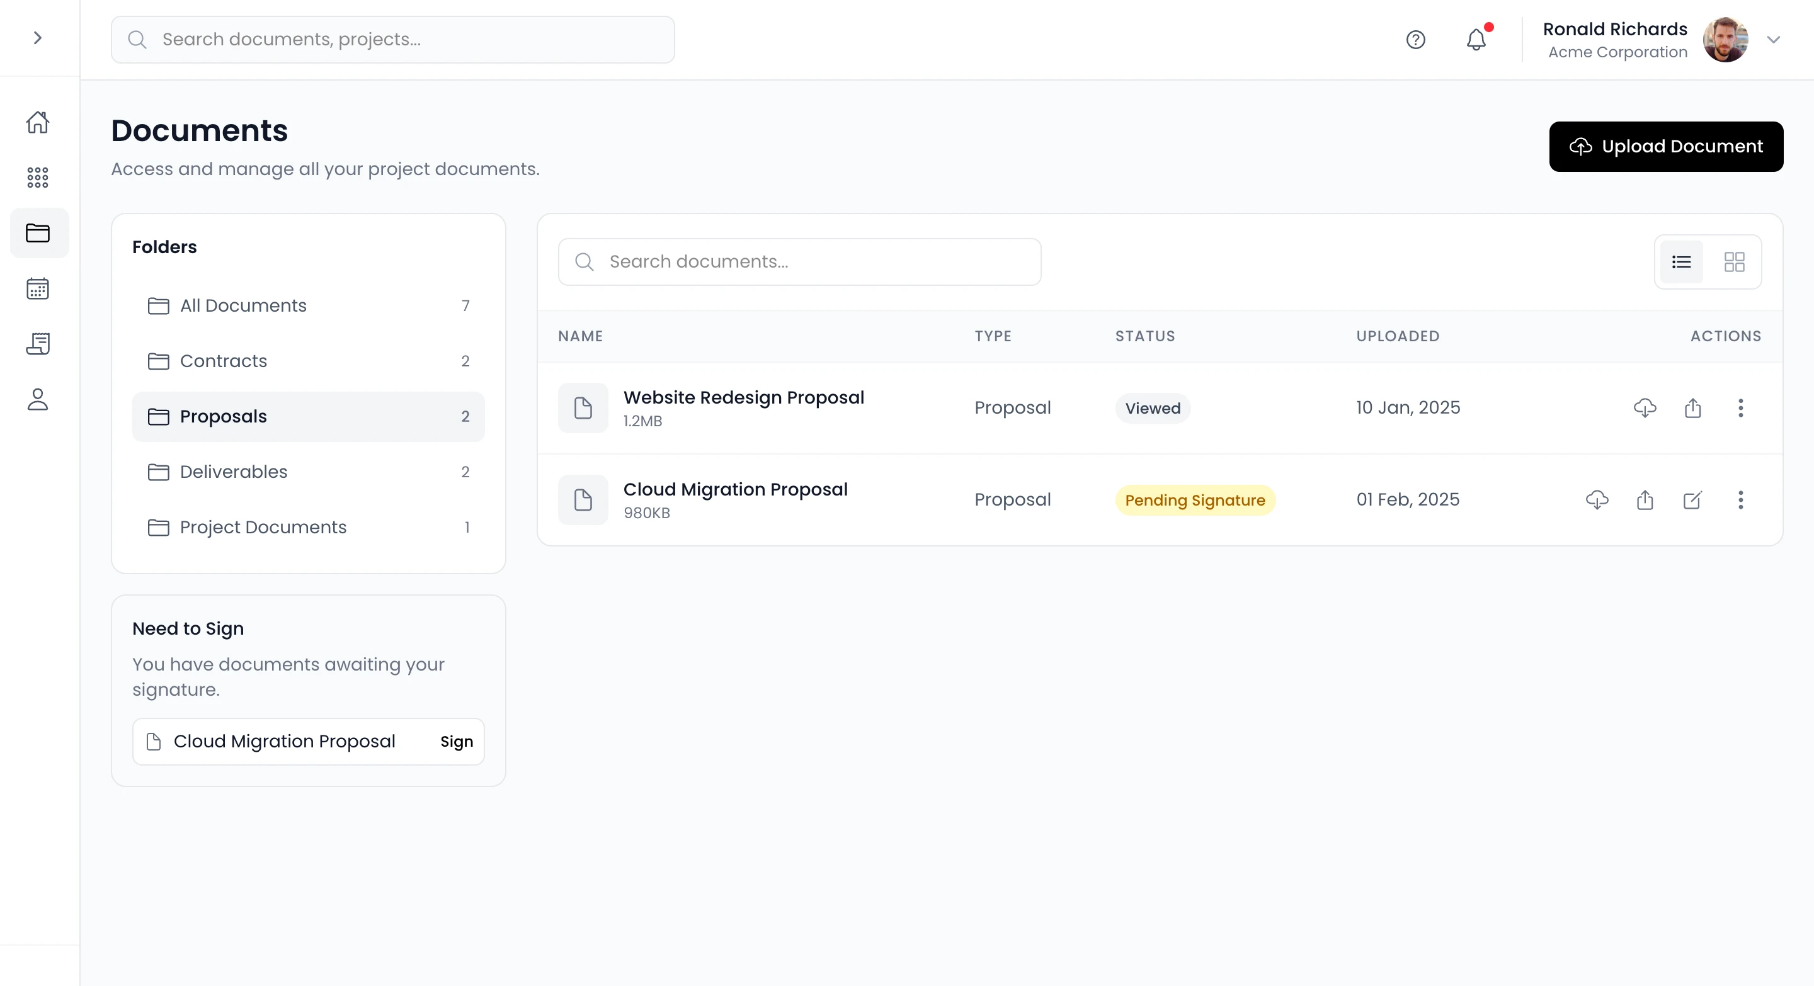Image resolution: width=1814 pixels, height=986 pixels.
Task: Open the Invoices icon in the sidebar
Action: [38, 343]
